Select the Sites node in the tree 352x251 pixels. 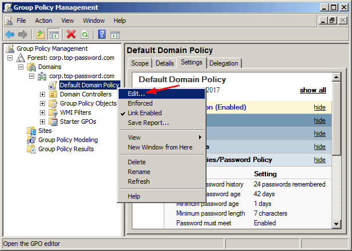[46, 131]
